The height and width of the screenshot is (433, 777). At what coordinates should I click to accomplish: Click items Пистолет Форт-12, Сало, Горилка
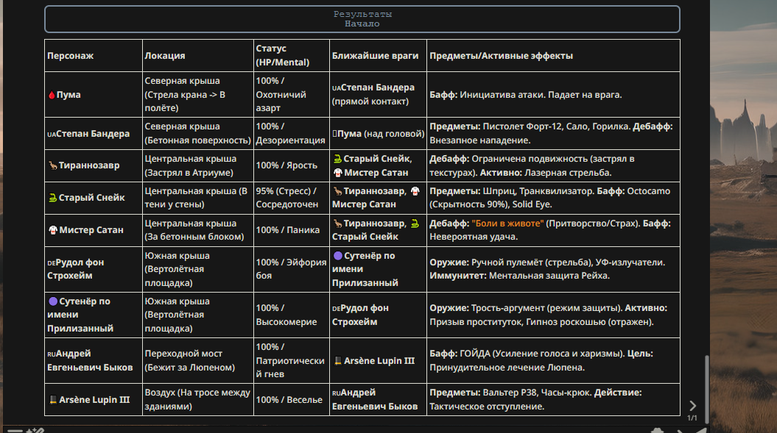pos(557,126)
